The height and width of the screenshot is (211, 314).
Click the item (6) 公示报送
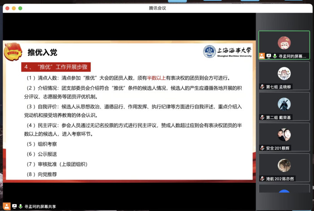(x=42, y=154)
